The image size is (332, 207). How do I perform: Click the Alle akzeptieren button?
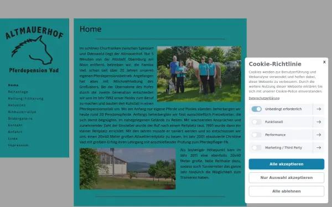coord(286,164)
